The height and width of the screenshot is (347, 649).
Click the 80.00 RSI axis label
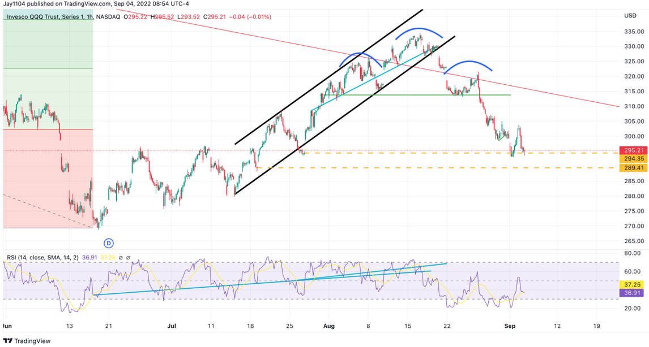point(633,253)
